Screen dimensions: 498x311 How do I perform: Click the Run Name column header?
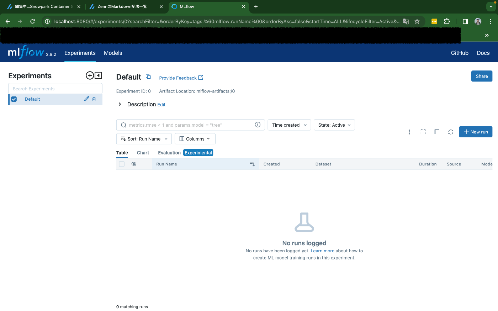pos(166,164)
